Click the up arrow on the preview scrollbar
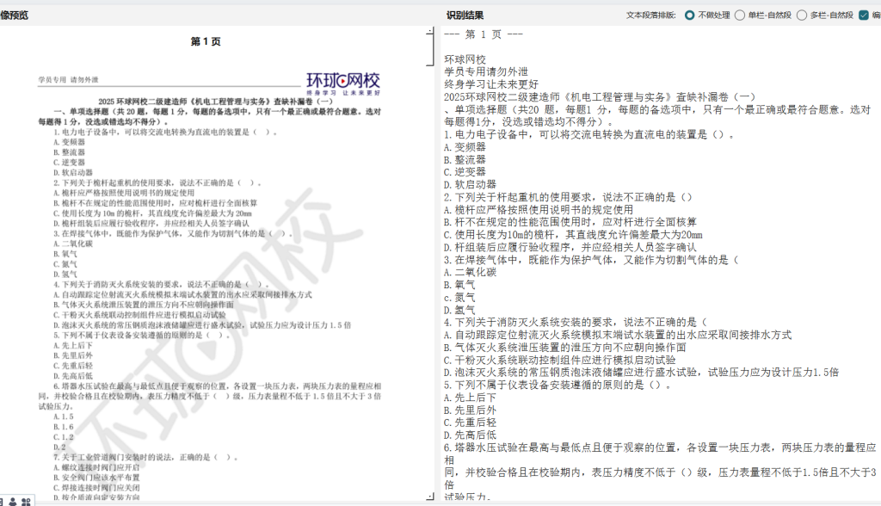881x506 pixels. tap(429, 32)
